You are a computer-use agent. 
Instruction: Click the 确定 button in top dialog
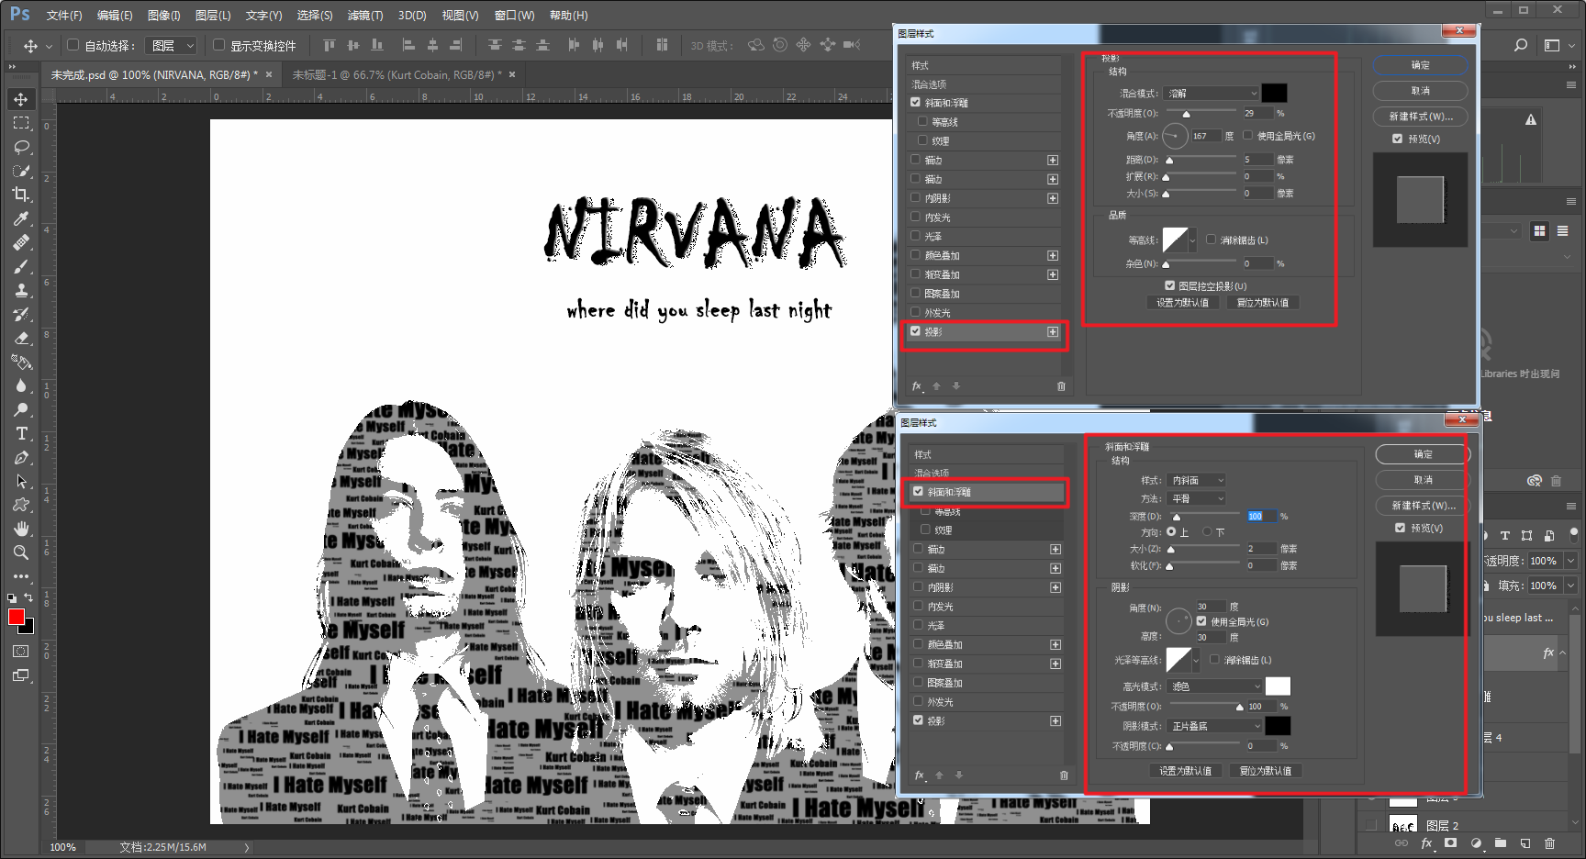click(x=1420, y=65)
